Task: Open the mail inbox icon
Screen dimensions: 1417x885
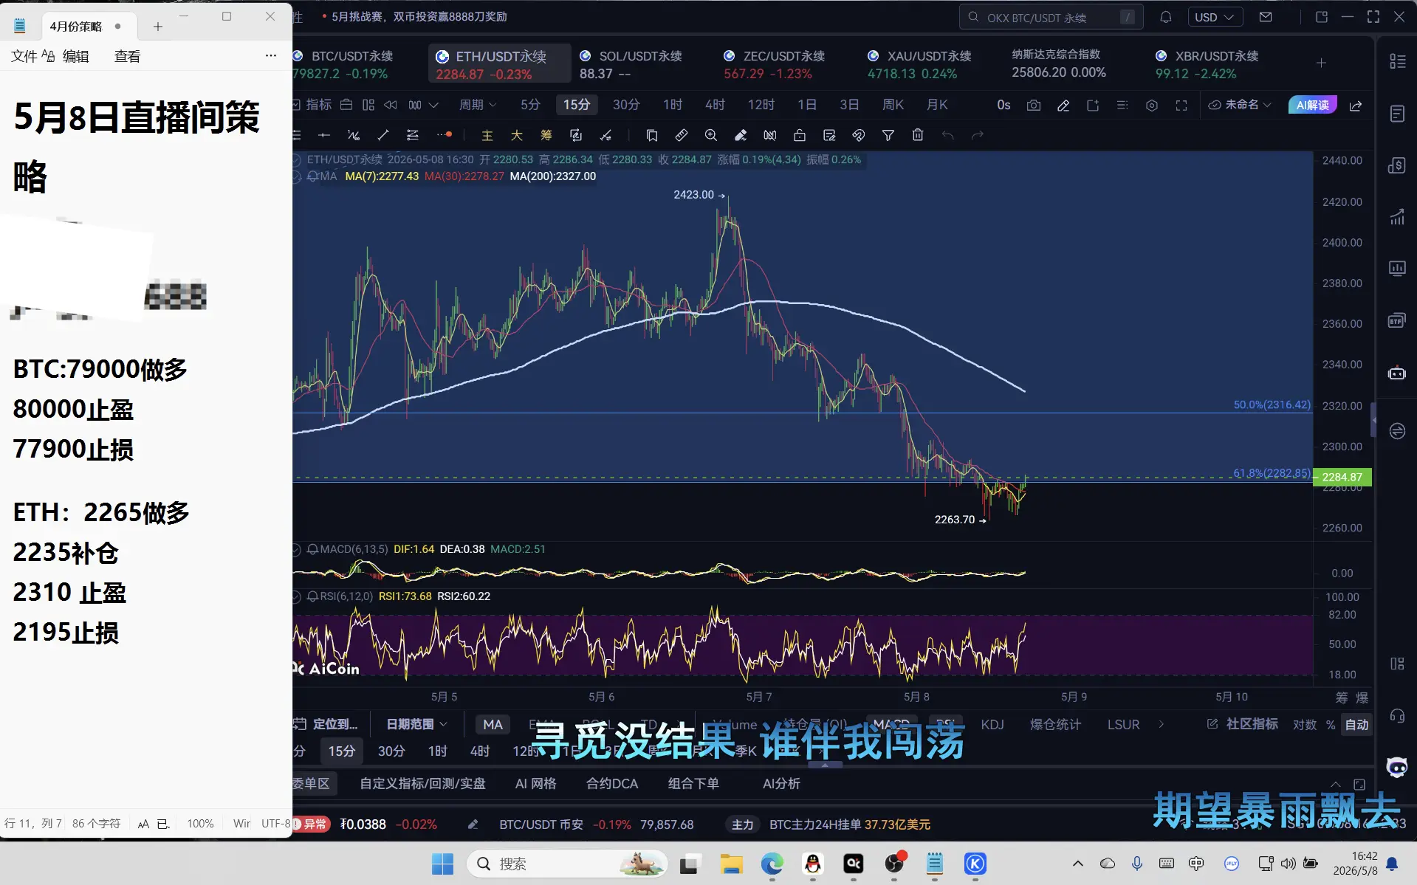Action: click(x=1266, y=17)
